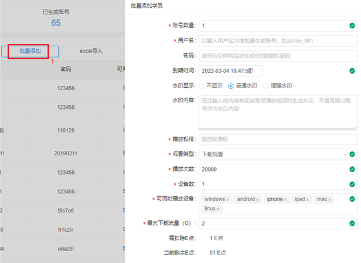The height and width of the screenshot is (263, 361).
Task: Open the 到期时间 date picker
Action: (230, 71)
